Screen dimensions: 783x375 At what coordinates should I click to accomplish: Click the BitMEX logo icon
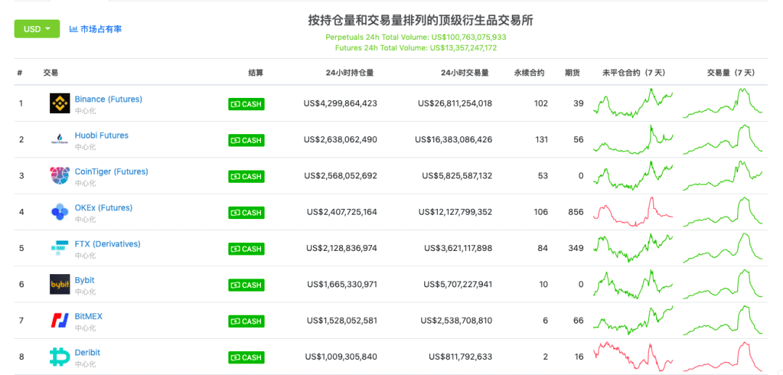click(60, 321)
